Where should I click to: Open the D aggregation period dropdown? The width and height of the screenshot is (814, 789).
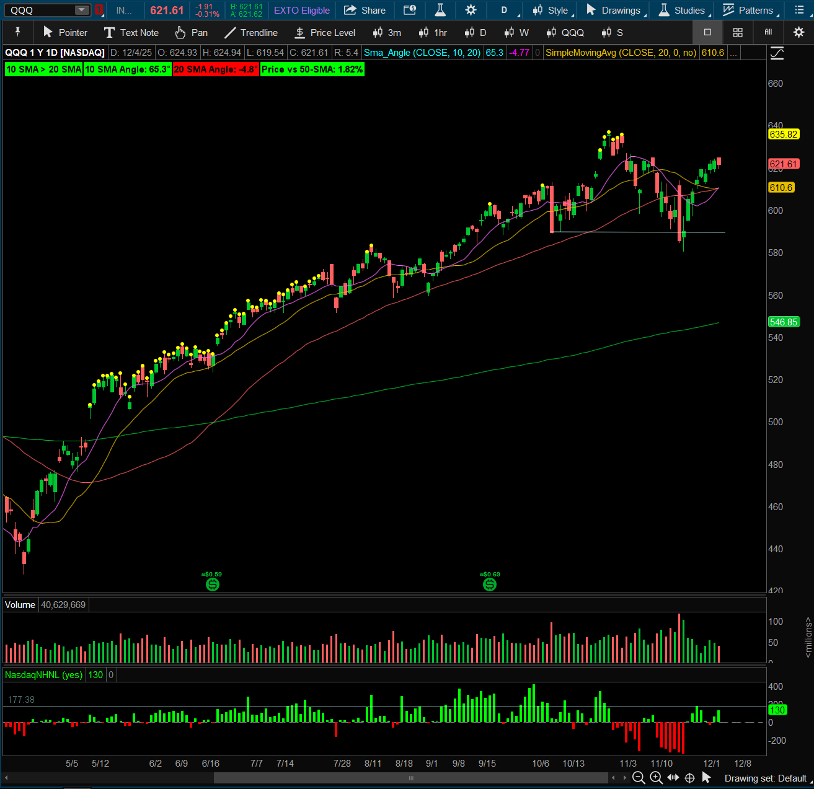[505, 11]
